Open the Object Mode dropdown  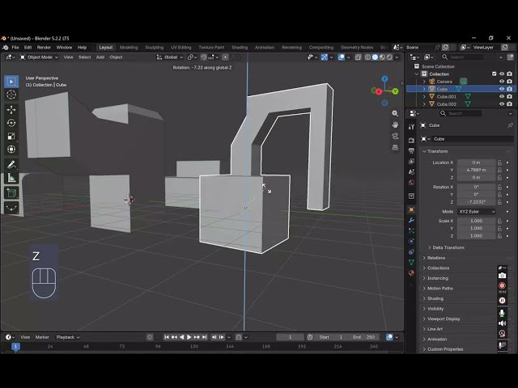click(39, 57)
